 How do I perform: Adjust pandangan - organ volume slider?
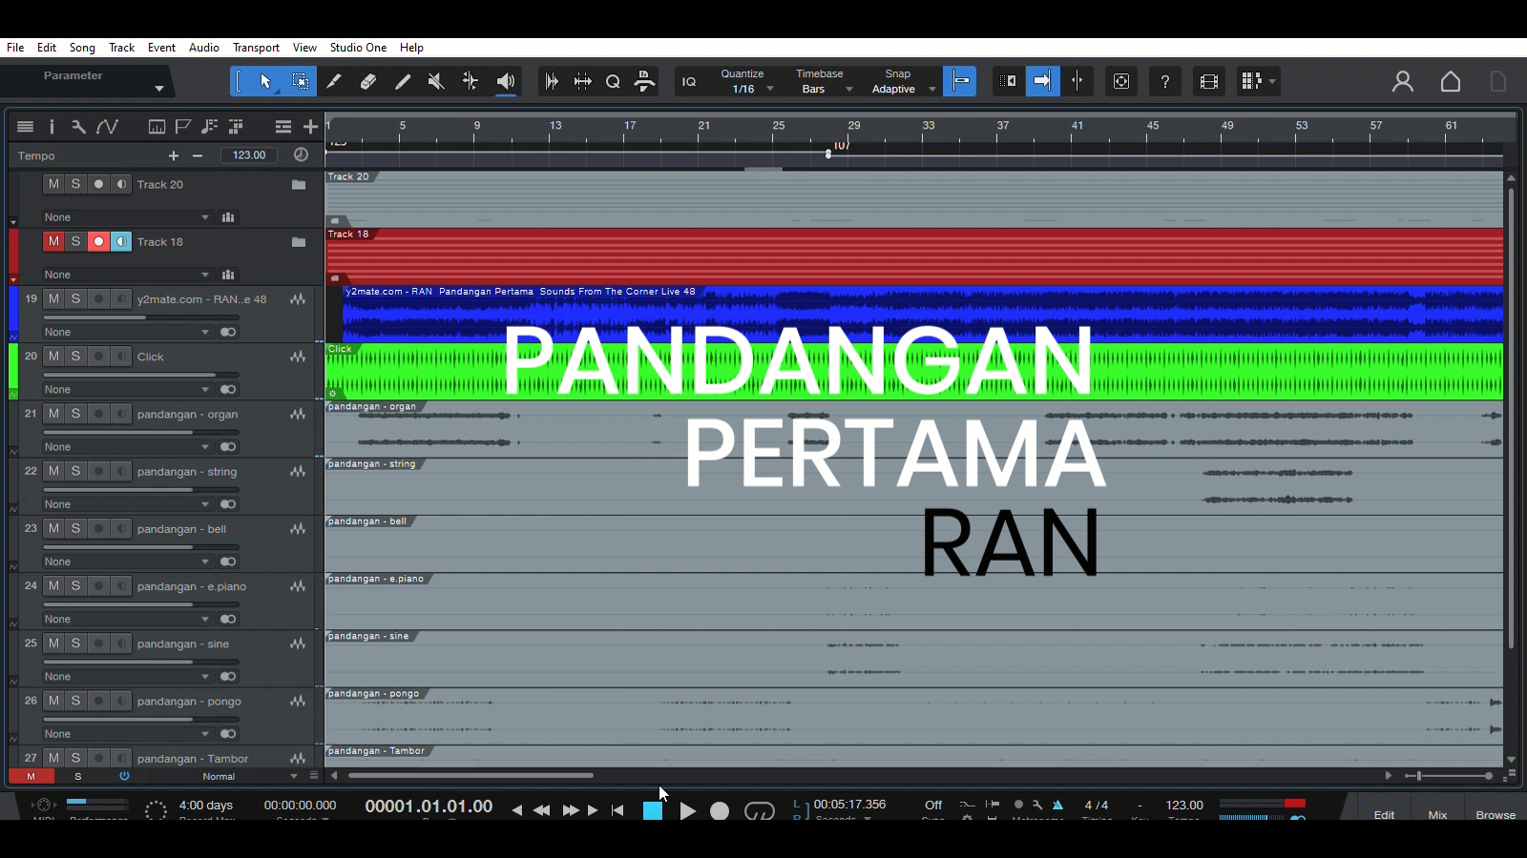pyautogui.click(x=141, y=432)
